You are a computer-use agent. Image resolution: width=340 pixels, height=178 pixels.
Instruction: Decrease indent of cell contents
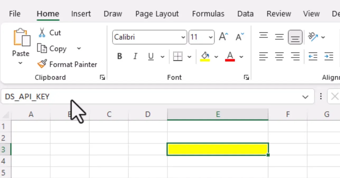coord(313,56)
